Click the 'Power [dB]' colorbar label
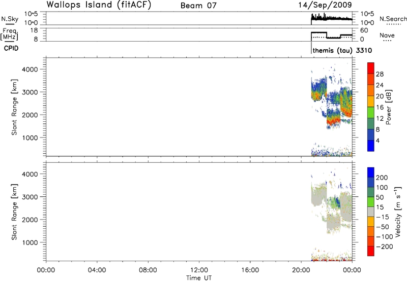The image size is (407, 281). pyautogui.click(x=388, y=107)
